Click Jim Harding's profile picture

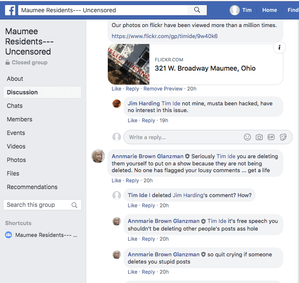point(117,104)
